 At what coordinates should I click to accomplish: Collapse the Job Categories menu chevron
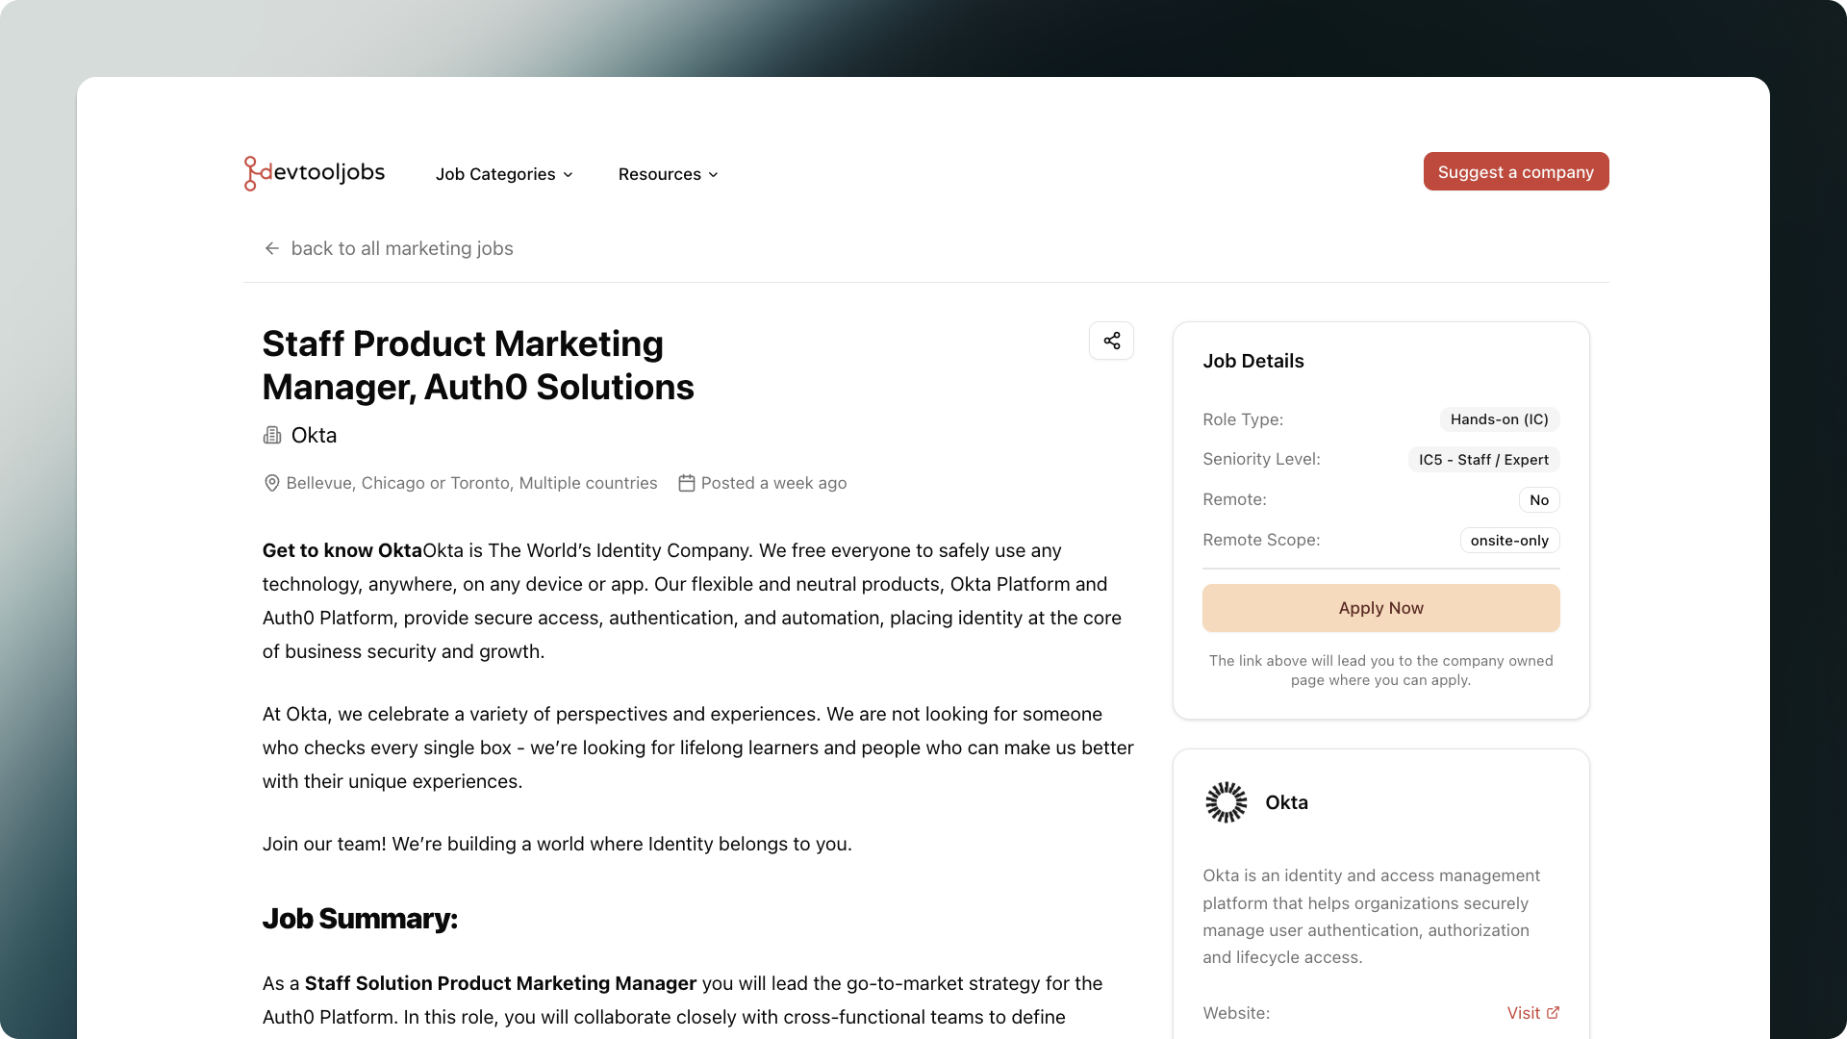(568, 174)
